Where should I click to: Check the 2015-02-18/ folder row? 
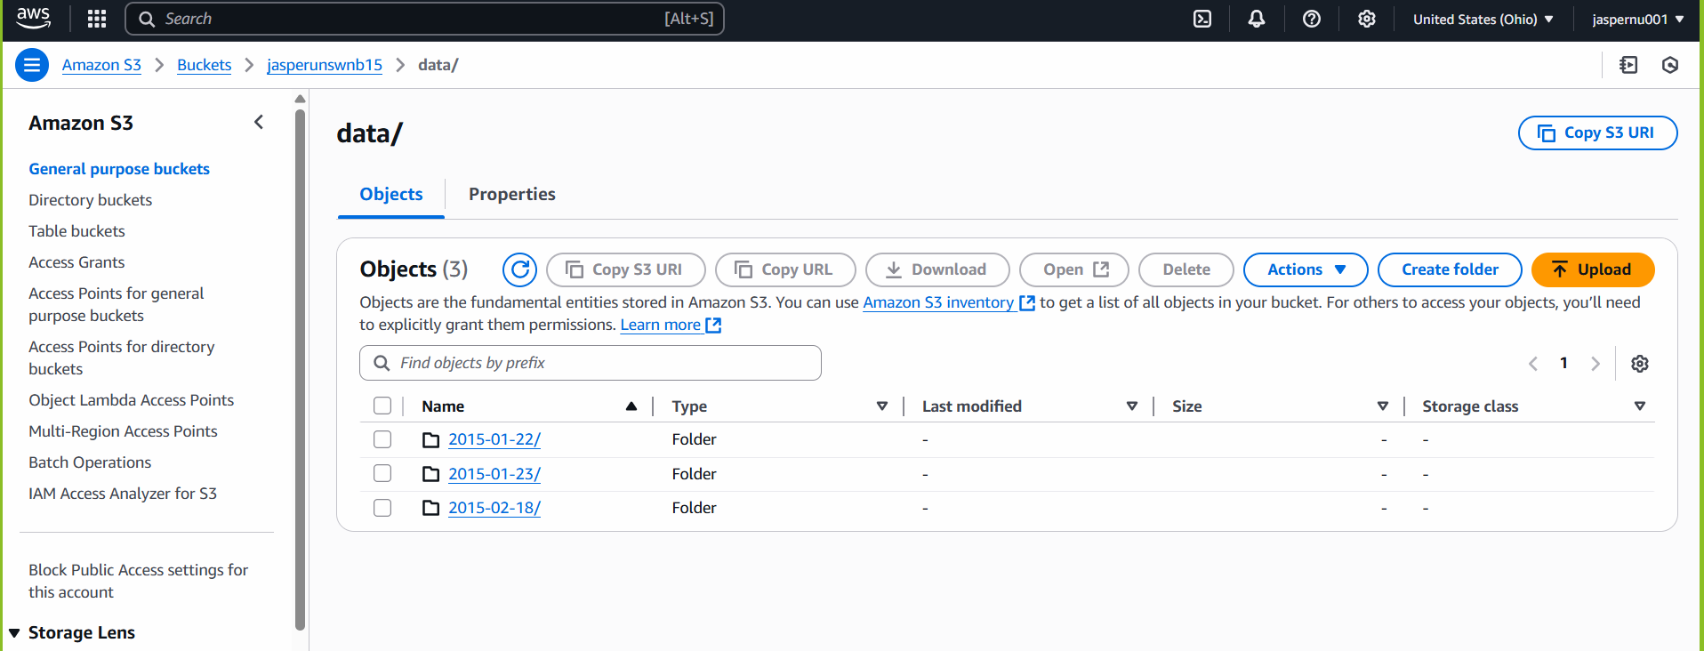point(382,508)
